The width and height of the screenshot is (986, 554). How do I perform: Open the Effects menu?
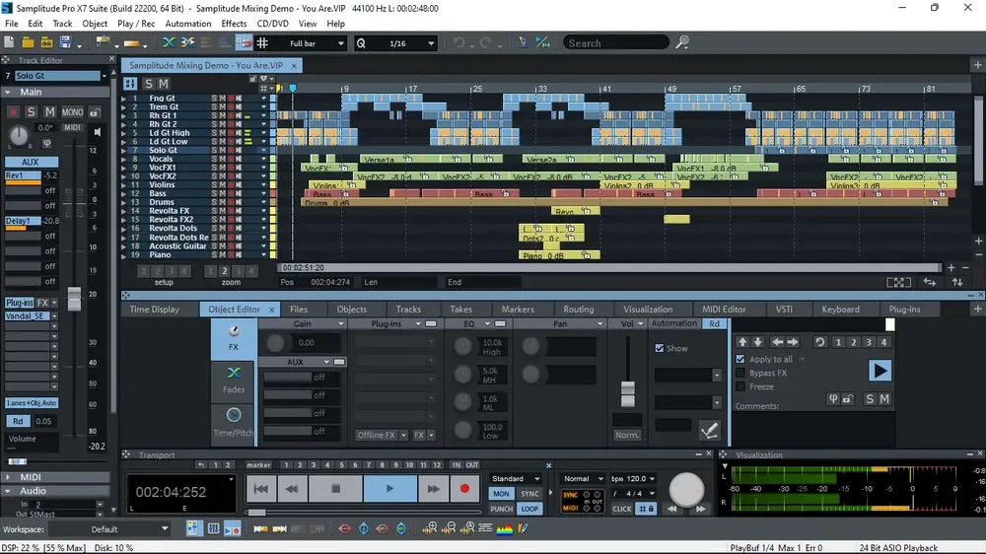pyautogui.click(x=234, y=24)
